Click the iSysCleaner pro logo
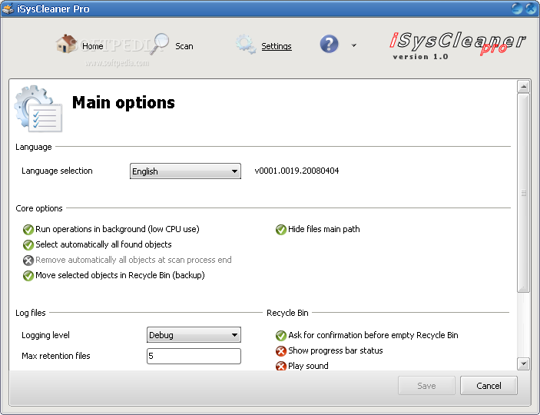This screenshot has height=415, width=540. click(x=458, y=45)
